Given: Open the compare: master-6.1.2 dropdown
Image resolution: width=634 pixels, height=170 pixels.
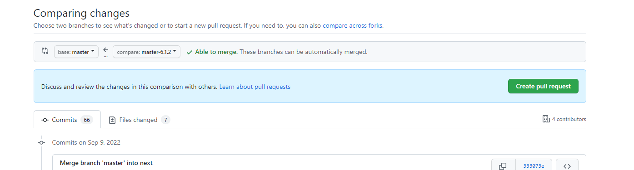Looking at the screenshot, I should pos(146,52).
